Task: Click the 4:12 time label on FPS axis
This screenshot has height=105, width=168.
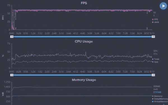Action: 75,33
